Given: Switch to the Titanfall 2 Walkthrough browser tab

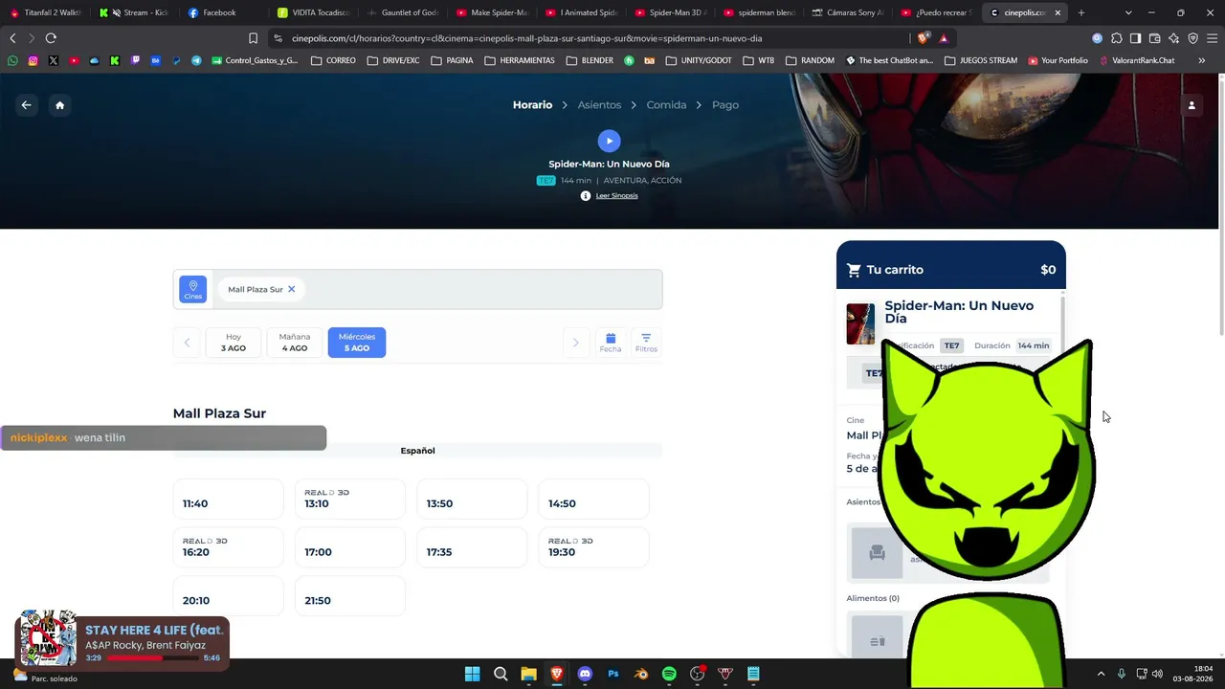Looking at the screenshot, I should point(48,12).
